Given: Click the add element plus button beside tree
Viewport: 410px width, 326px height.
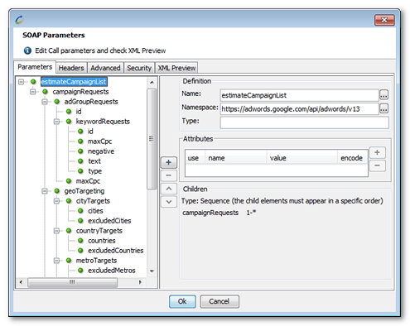Looking at the screenshot, I should [169, 162].
